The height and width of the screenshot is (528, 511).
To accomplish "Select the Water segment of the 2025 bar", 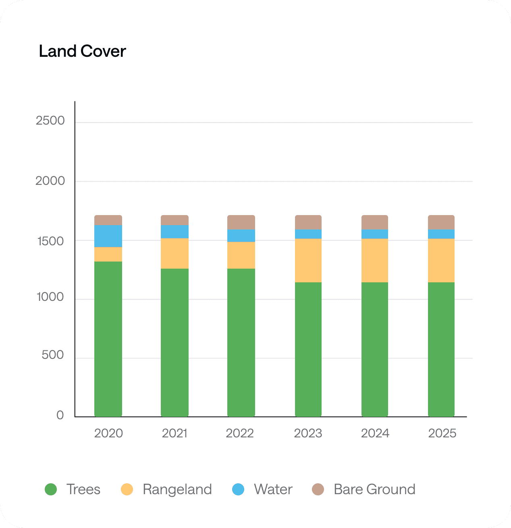I will coord(441,234).
